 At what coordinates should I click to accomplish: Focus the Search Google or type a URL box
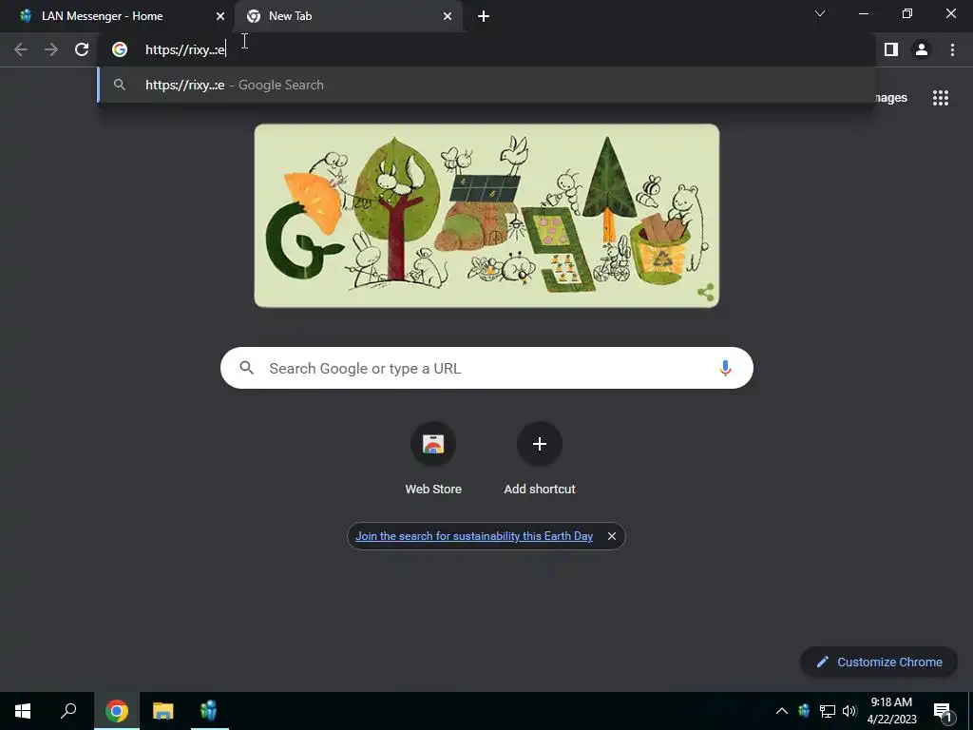(486, 368)
